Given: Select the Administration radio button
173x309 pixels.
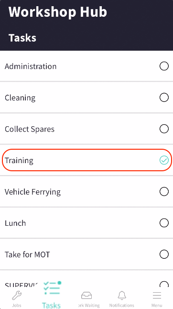Looking at the screenshot, I should click(164, 66).
